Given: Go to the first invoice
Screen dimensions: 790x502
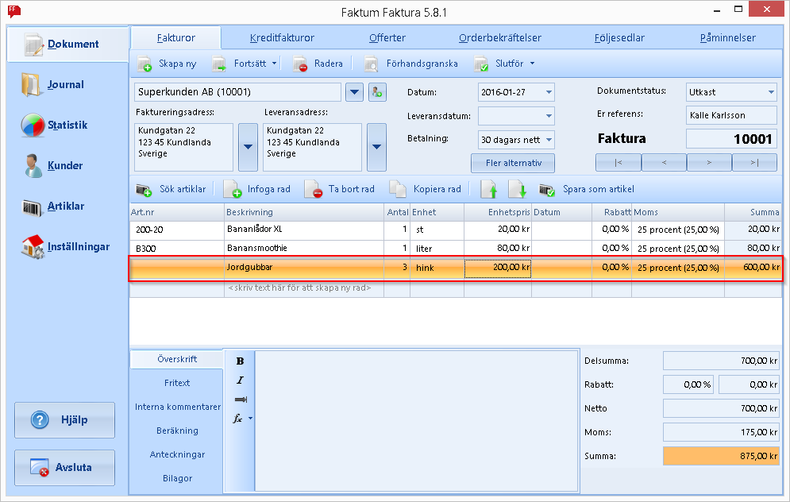Looking at the screenshot, I should point(619,163).
